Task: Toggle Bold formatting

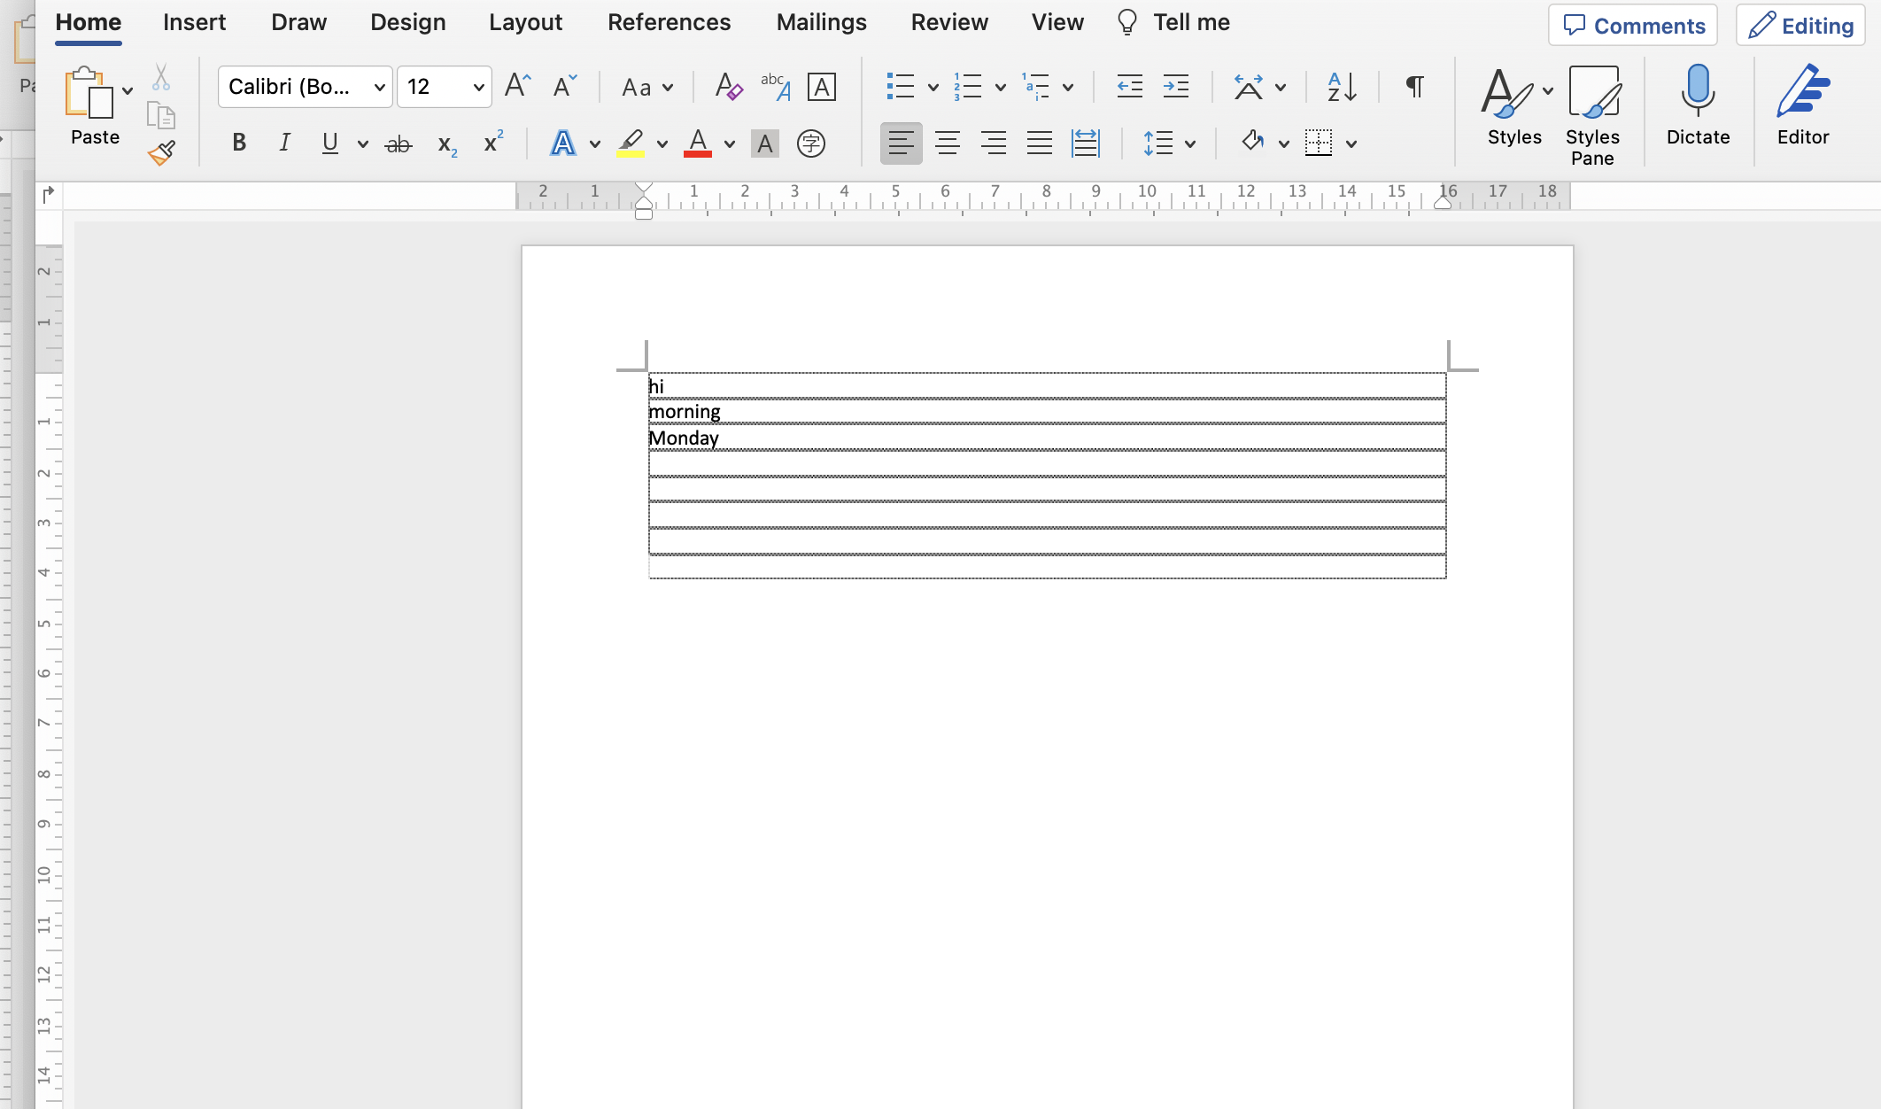Action: pos(238,143)
